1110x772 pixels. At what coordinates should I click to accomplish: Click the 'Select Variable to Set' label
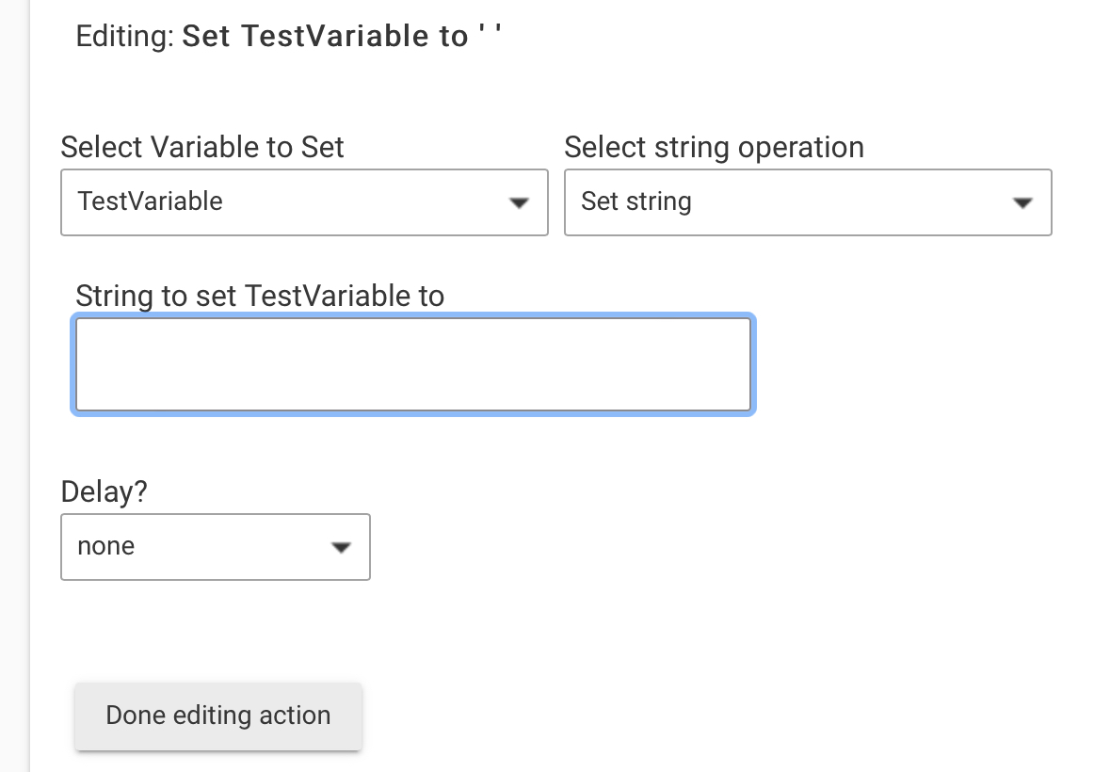(x=202, y=147)
